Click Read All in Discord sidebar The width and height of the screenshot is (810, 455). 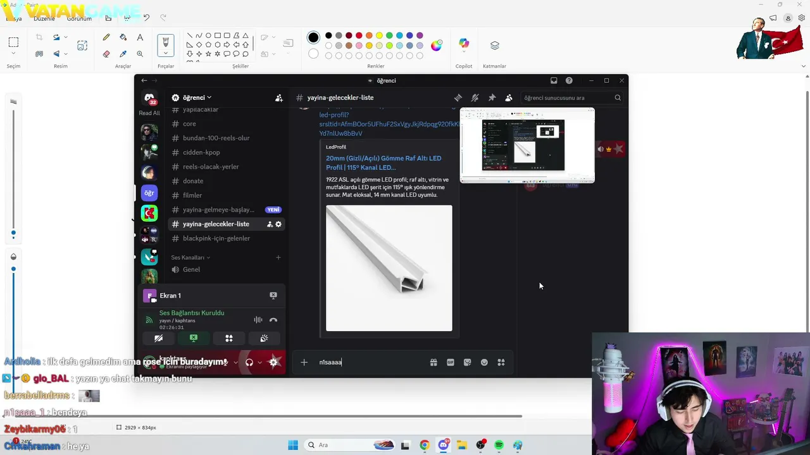[x=149, y=113]
